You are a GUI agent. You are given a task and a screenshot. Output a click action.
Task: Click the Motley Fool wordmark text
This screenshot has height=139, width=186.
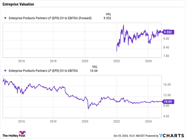pos(14,136)
